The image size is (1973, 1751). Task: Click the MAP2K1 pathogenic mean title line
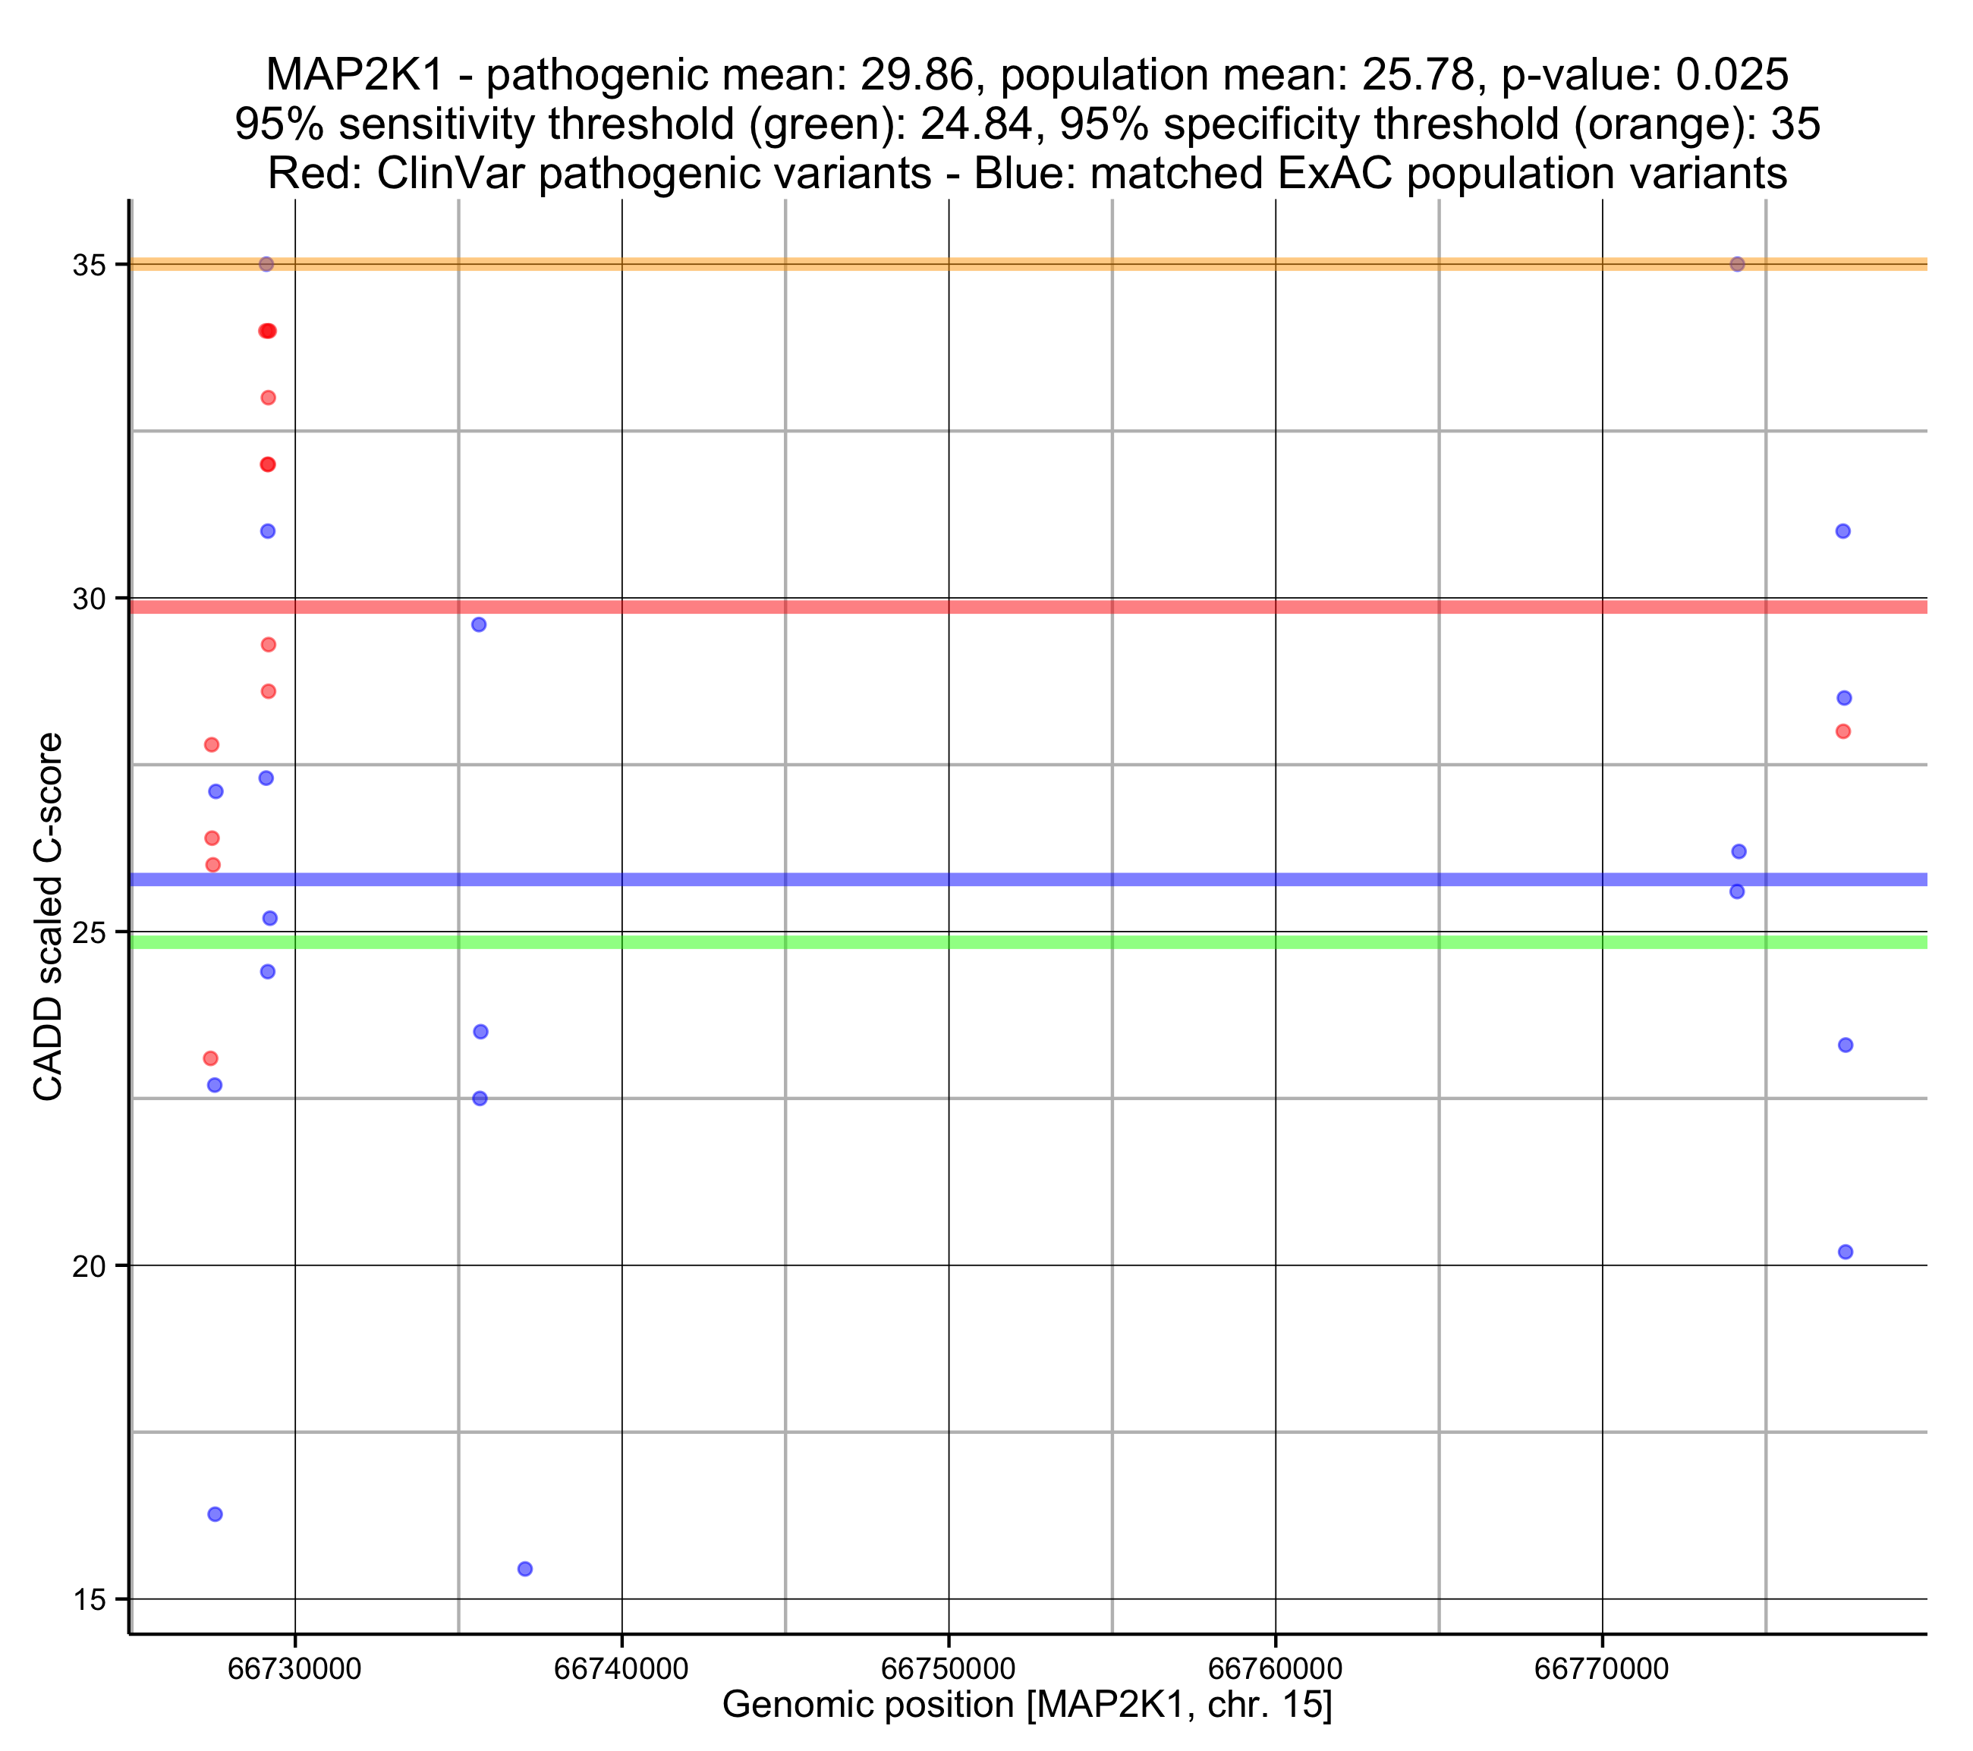pos(1027,74)
